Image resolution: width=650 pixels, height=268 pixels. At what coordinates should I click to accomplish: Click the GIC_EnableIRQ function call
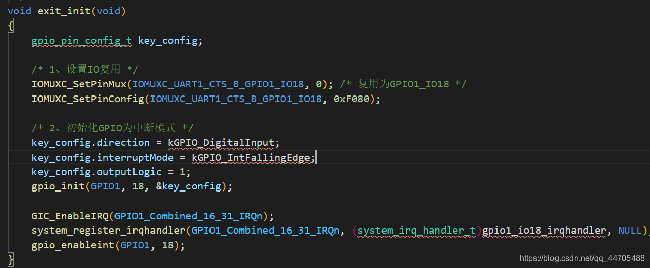(x=70, y=216)
